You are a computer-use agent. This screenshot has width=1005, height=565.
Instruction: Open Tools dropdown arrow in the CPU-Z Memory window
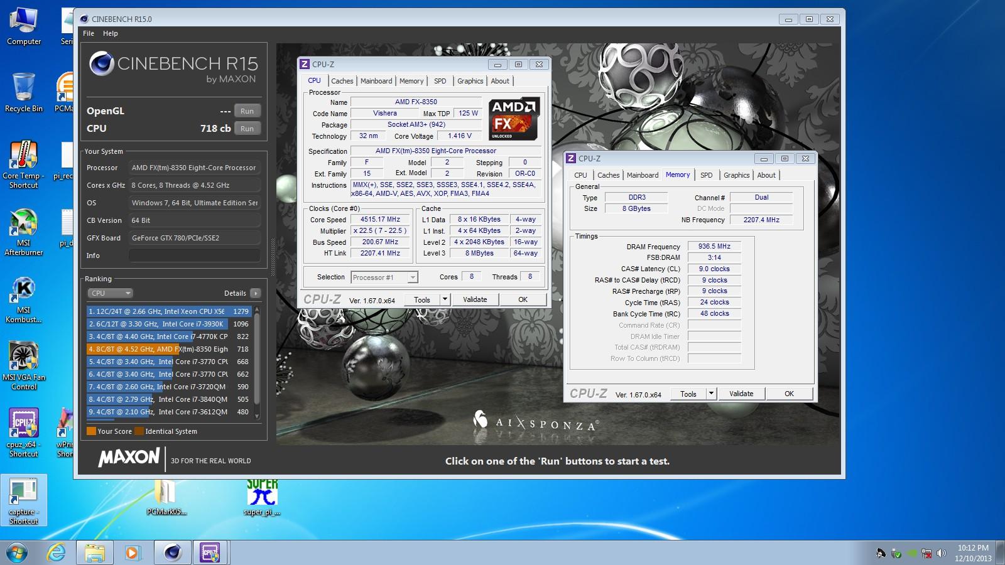coord(711,394)
